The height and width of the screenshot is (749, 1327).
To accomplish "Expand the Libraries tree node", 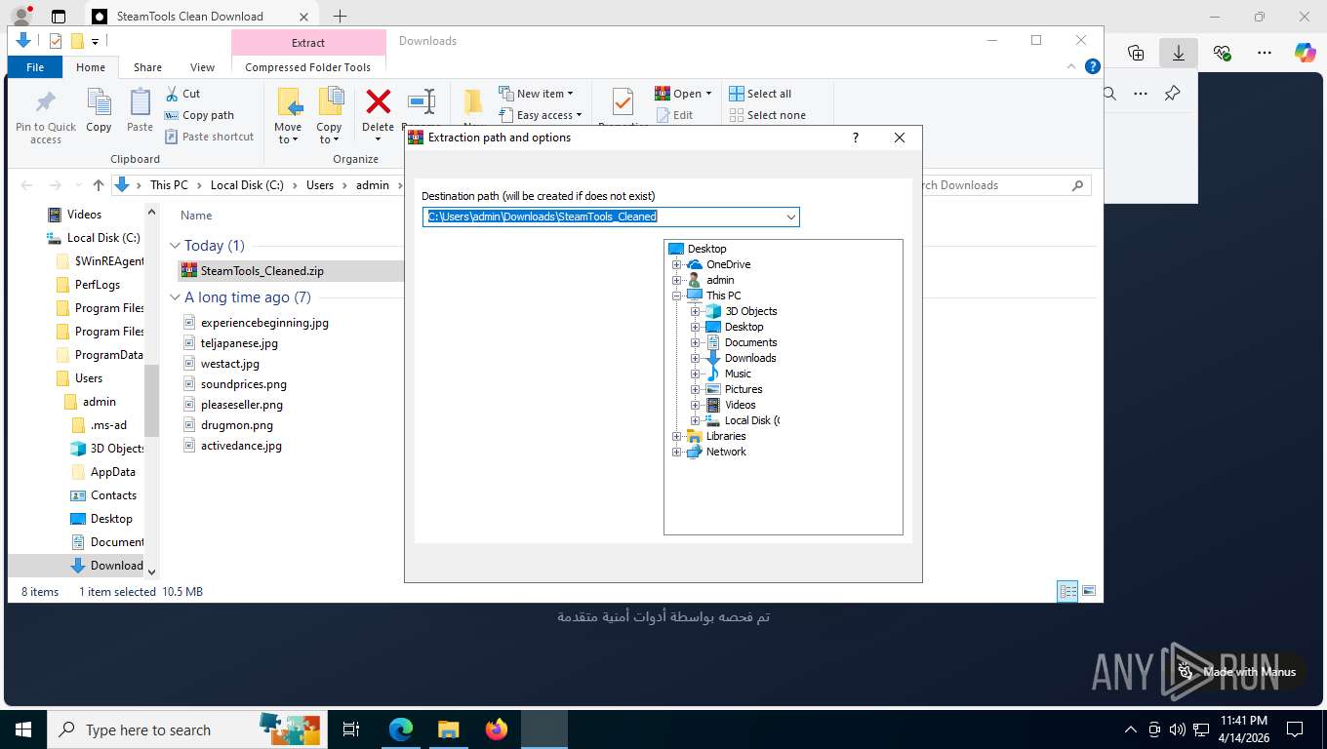I will (676, 436).
